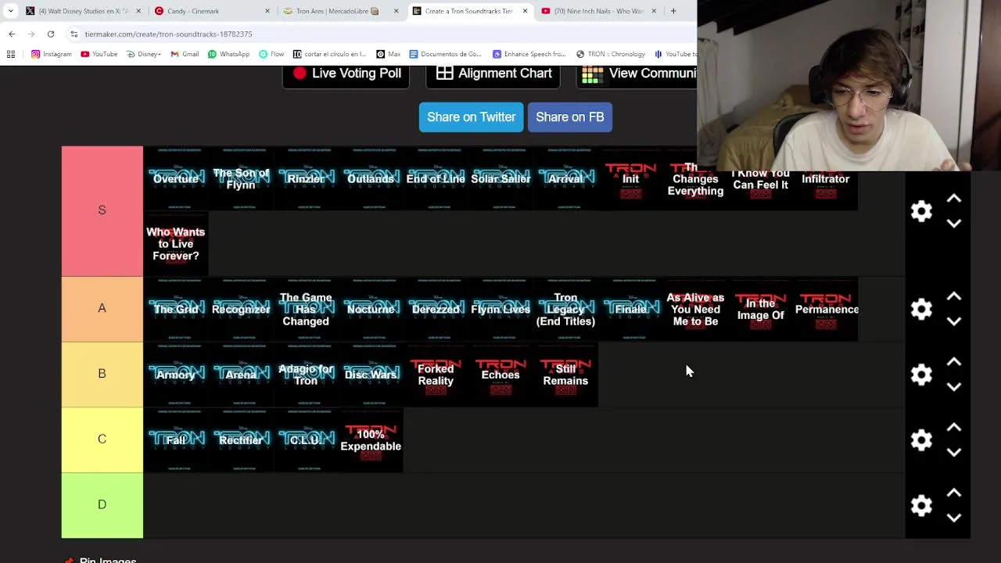Select the Permanence track tile
Viewport: 1001px width, 563px height.
click(x=825, y=310)
